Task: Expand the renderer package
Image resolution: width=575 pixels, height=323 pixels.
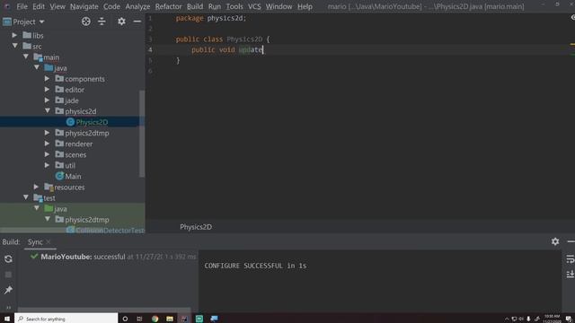Action: [48, 144]
